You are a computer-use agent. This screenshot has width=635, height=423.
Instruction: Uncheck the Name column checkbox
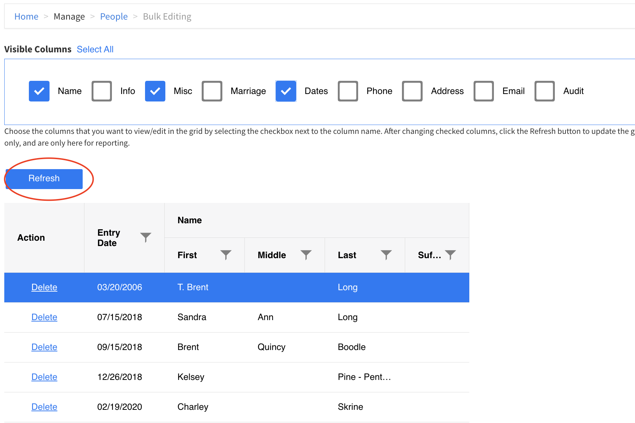[39, 91]
